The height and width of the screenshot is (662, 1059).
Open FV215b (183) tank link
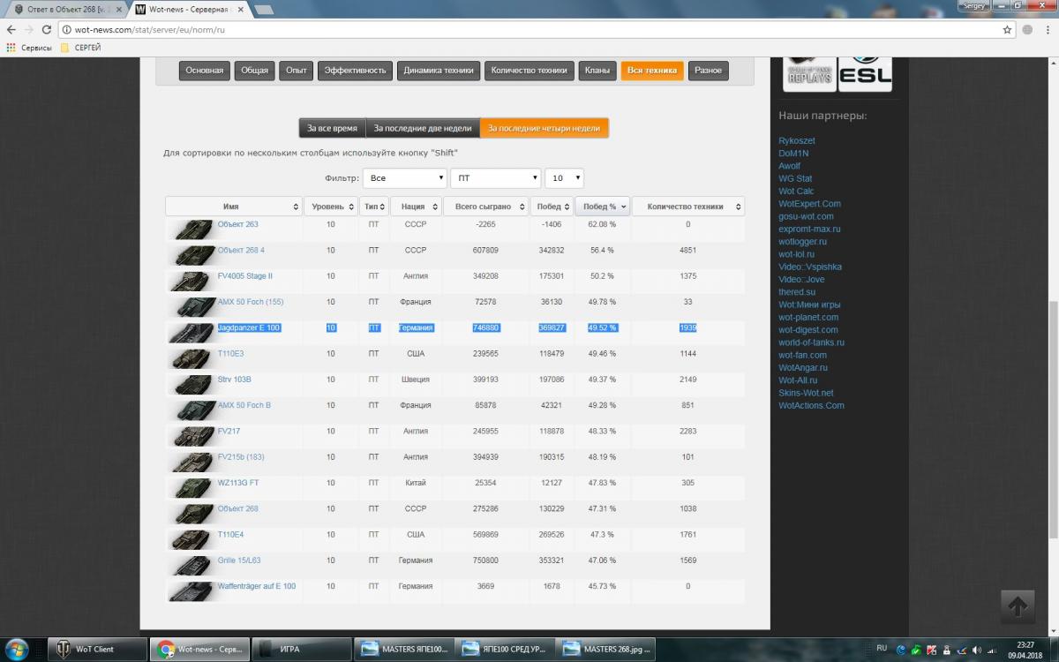241,456
